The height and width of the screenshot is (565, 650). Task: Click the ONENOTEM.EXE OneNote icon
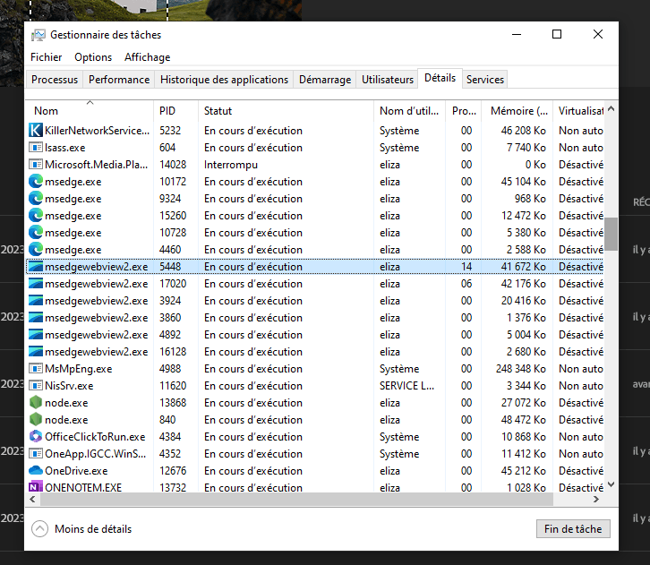(x=36, y=487)
